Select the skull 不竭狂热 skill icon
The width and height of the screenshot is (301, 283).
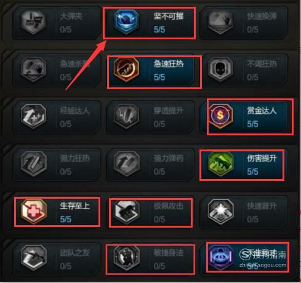[x=220, y=70]
